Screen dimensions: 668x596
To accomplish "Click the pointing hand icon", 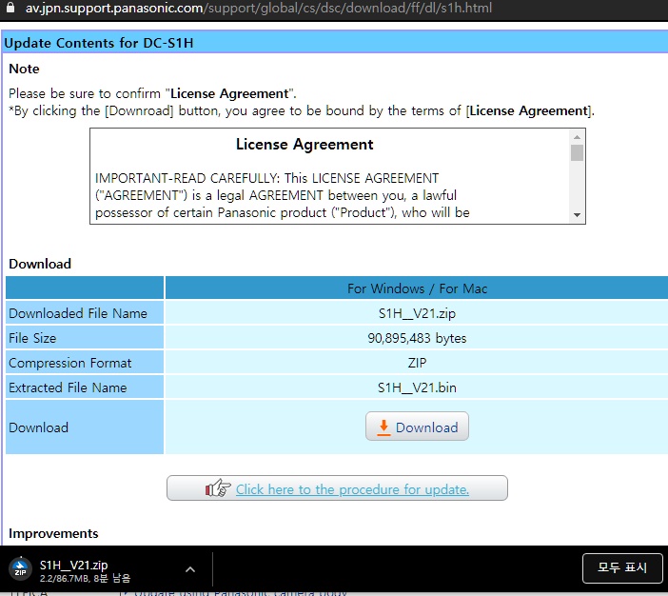I will pos(218,487).
